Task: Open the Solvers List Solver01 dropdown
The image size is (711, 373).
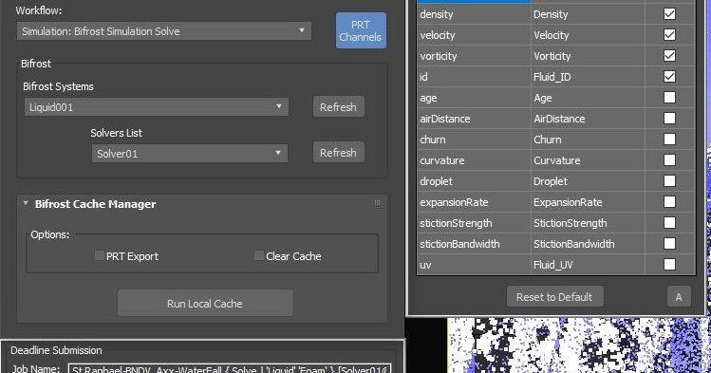Action: [x=190, y=153]
